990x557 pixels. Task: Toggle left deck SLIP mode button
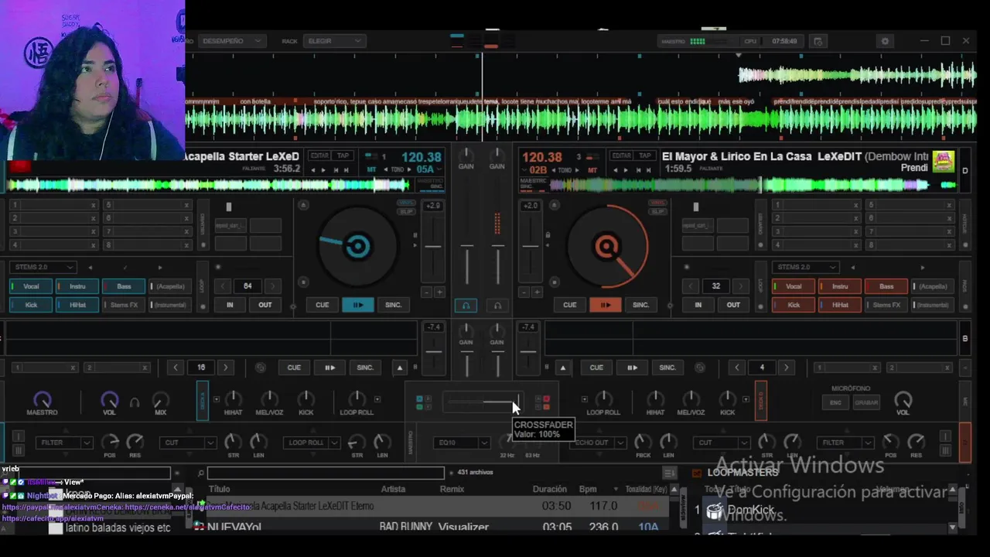[407, 211]
